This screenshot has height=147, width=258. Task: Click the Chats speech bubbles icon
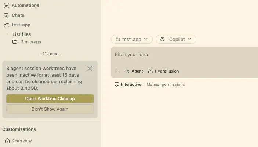tap(7, 15)
